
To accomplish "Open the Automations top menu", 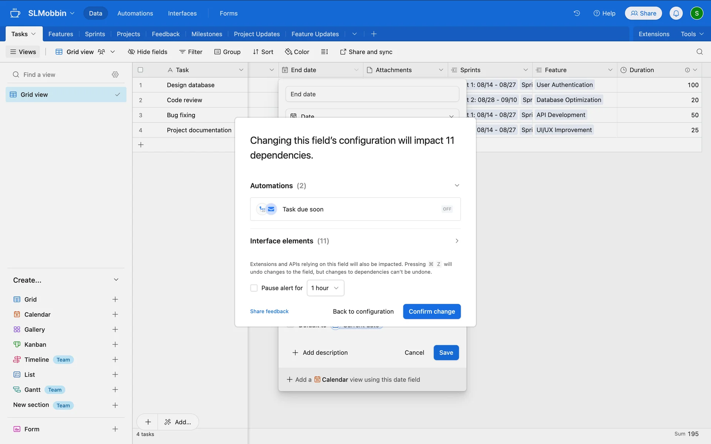I will coord(135,13).
